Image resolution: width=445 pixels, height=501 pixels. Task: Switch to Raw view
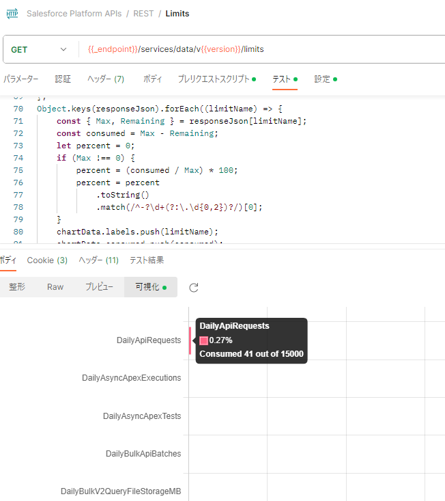(x=55, y=287)
